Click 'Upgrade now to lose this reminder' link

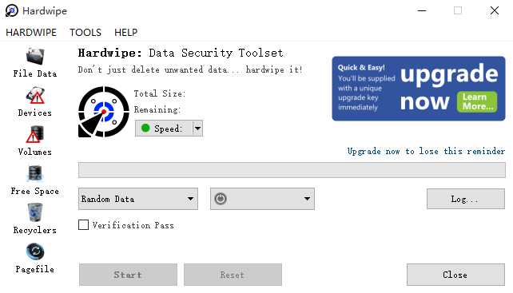[426, 151]
